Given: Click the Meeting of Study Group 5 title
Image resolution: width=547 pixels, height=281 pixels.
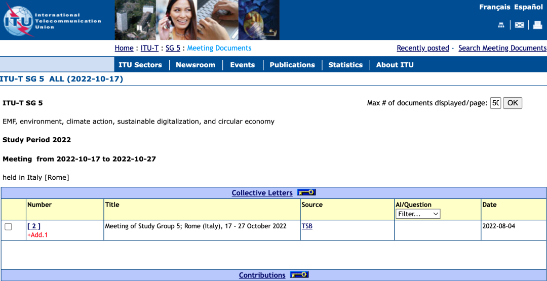Looking at the screenshot, I should pos(196,226).
